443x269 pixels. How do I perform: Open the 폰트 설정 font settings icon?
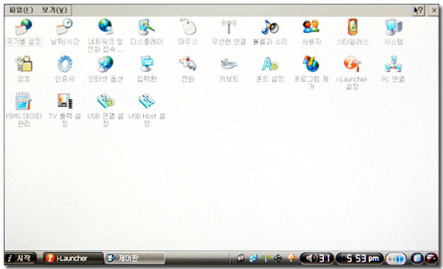(x=269, y=63)
